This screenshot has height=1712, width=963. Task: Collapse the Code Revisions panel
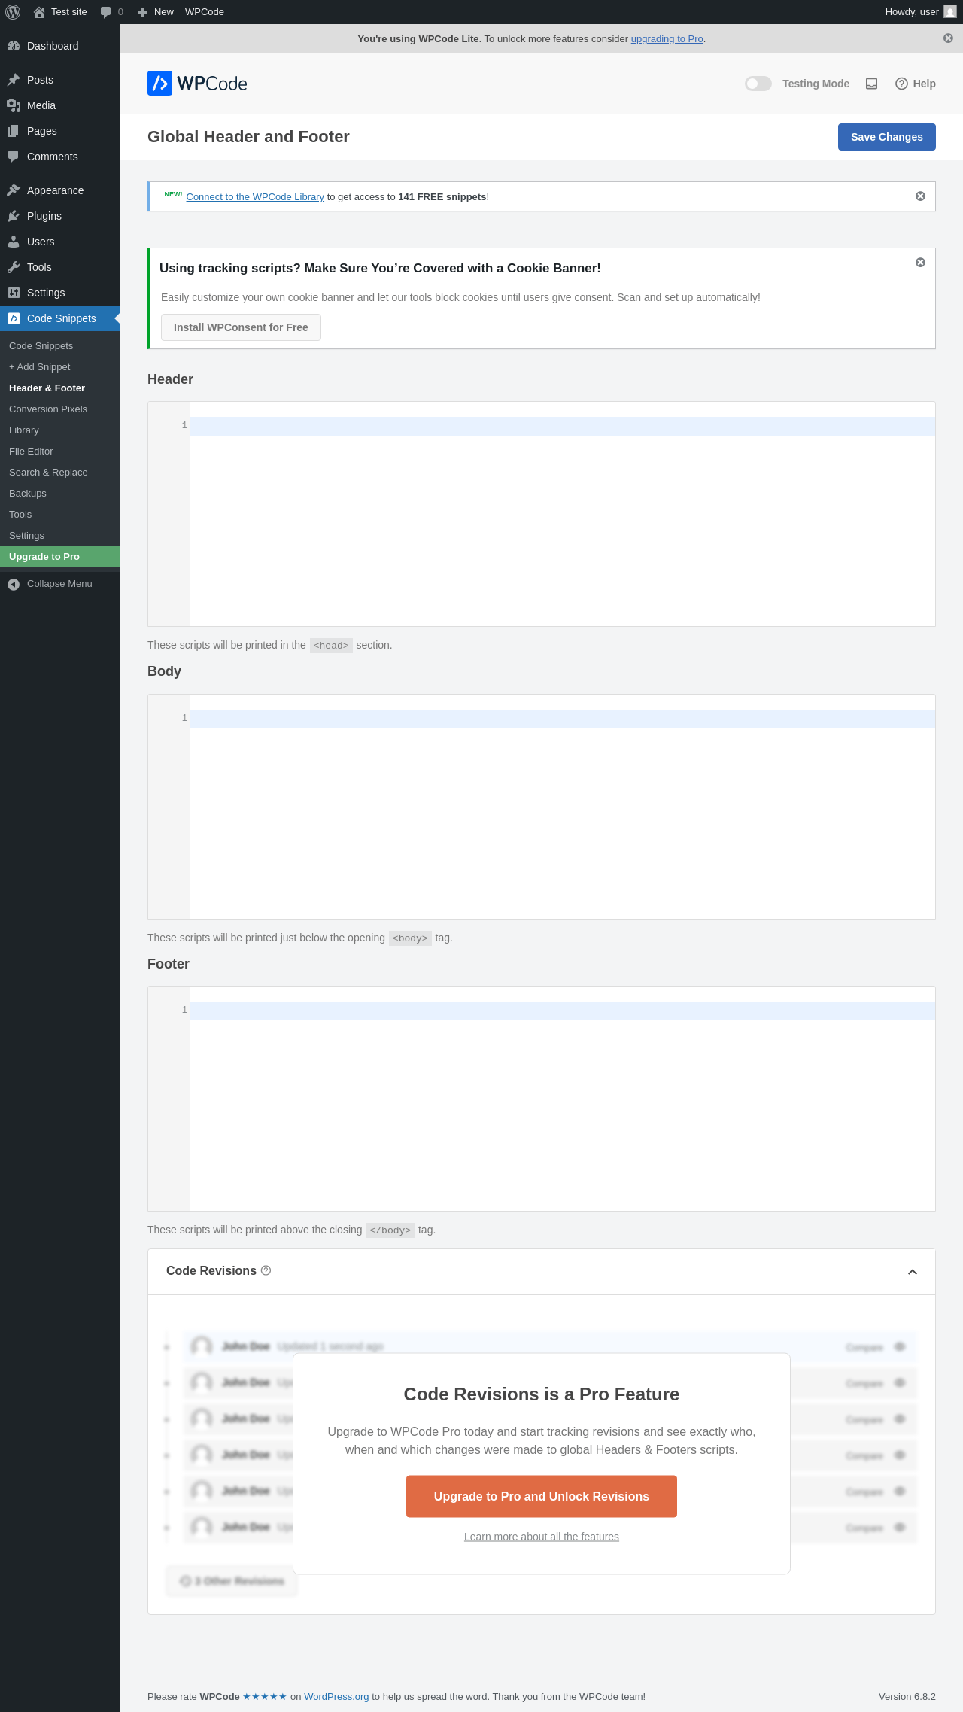pos(913,1272)
